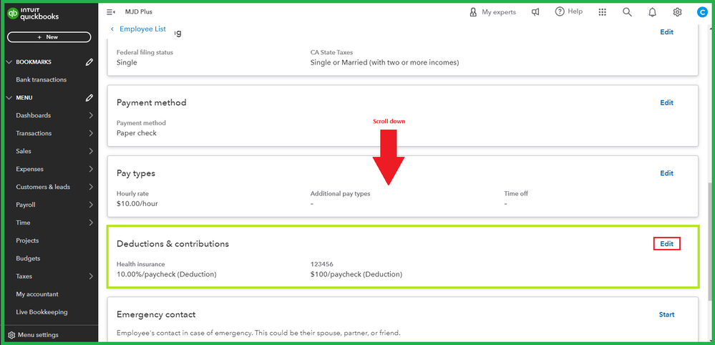This screenshot has width=715, height=345.
Task: Click the Single filing status value
Action: (127, 62)
